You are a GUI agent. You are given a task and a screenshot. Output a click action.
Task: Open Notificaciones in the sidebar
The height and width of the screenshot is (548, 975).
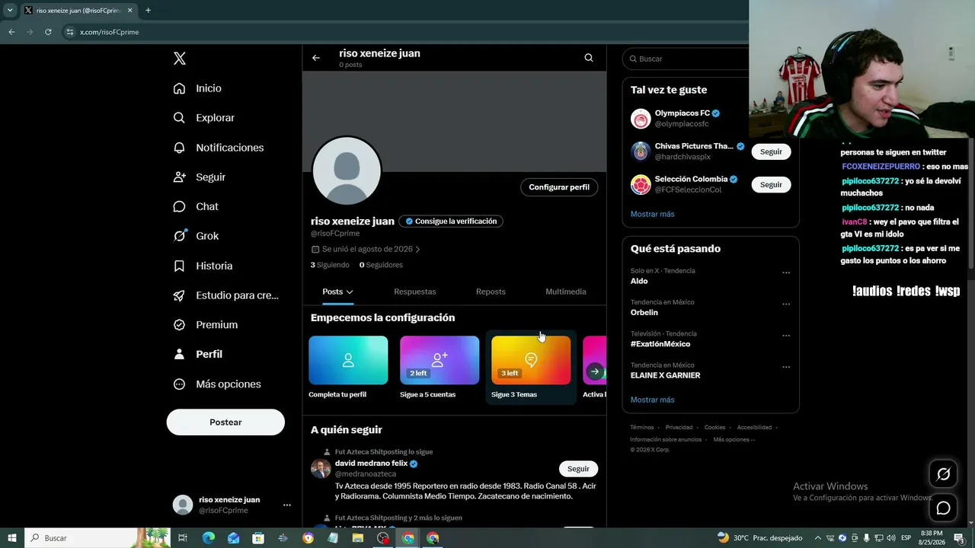219,148
